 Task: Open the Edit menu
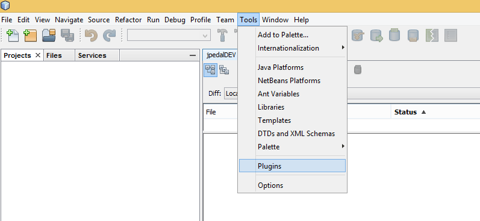coord(23,20)
